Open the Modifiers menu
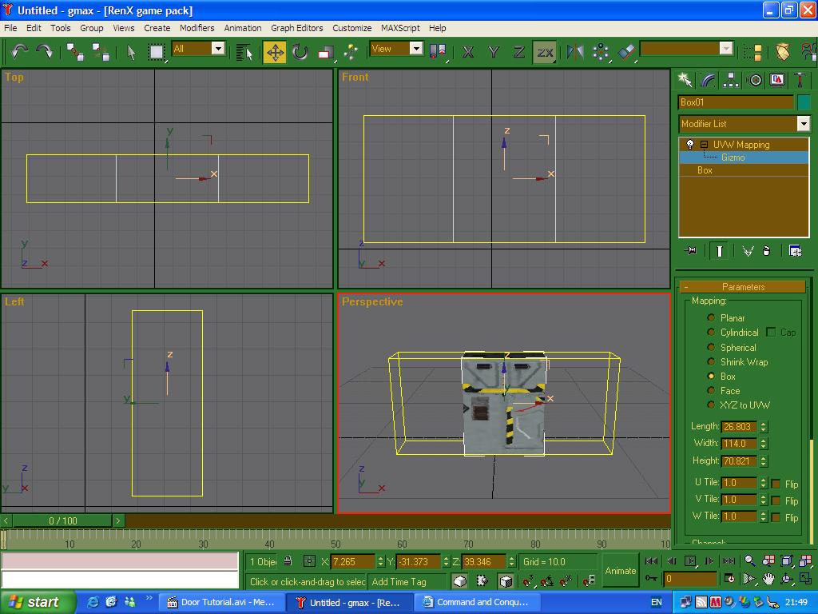This screenshot has width=818, height=614. (197, 28)
